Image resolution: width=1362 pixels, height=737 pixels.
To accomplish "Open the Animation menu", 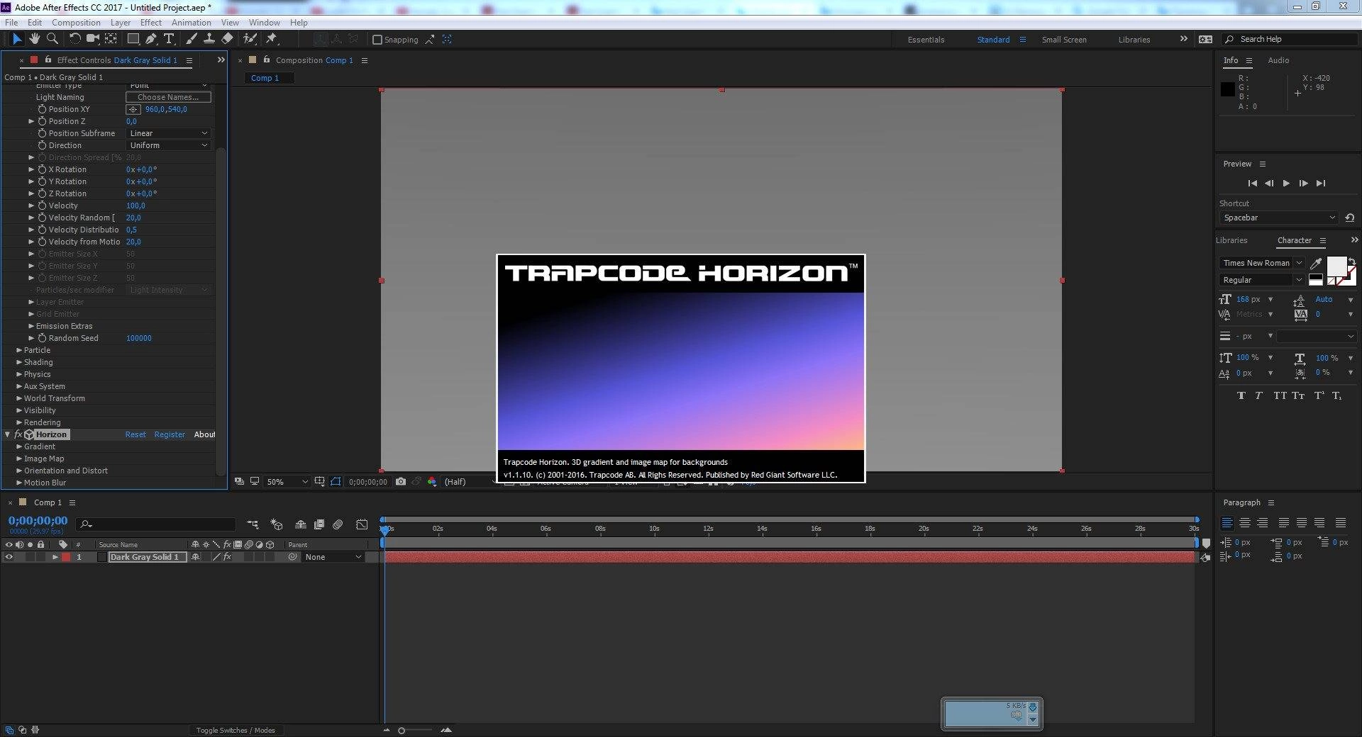I will (192, 23).
